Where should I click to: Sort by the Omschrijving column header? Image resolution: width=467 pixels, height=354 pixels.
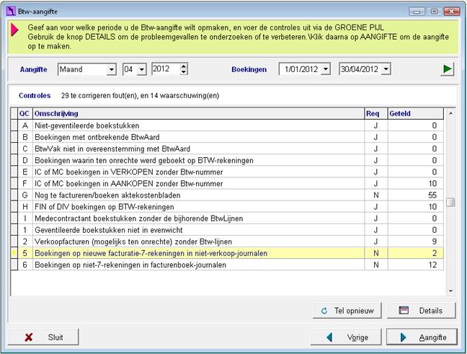199,113
